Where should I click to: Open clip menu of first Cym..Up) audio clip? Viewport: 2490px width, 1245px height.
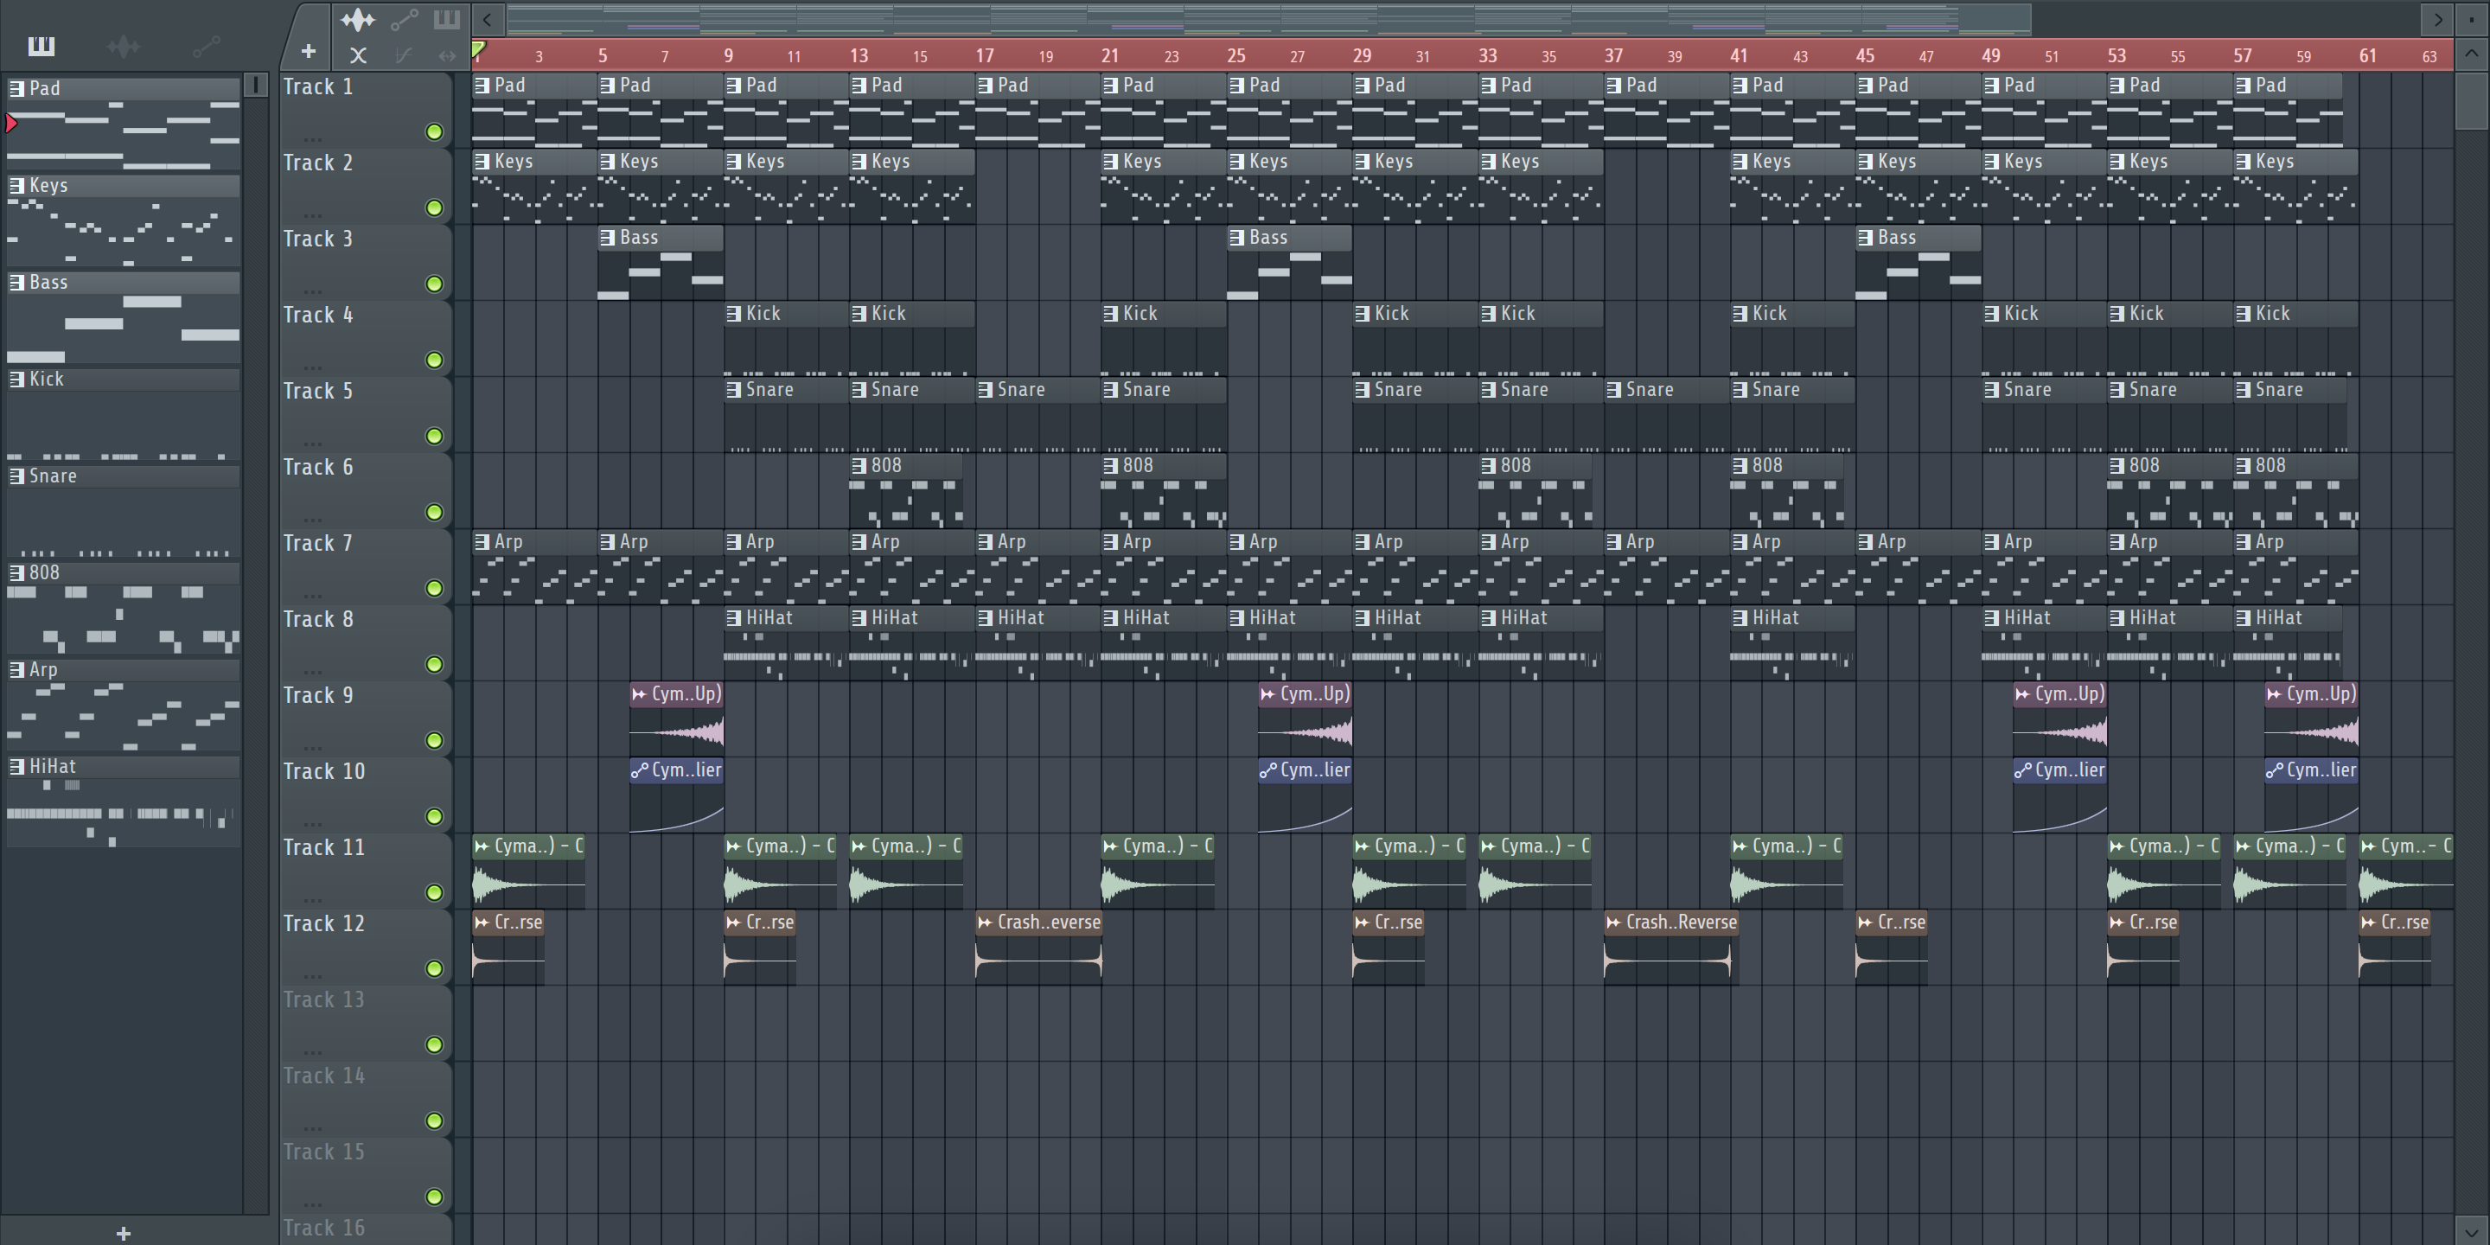coord(639,694)
